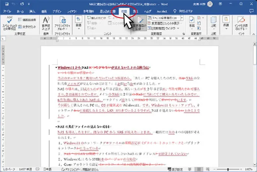Save the document from the Quick Access Toolbar
Viewport: 257px width, 172px height.
[6, 4]
